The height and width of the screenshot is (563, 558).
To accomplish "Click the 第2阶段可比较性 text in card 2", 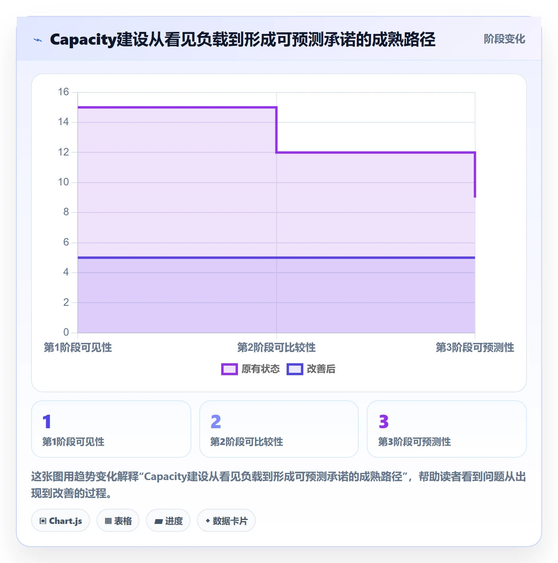I will [x=247, y=442].
